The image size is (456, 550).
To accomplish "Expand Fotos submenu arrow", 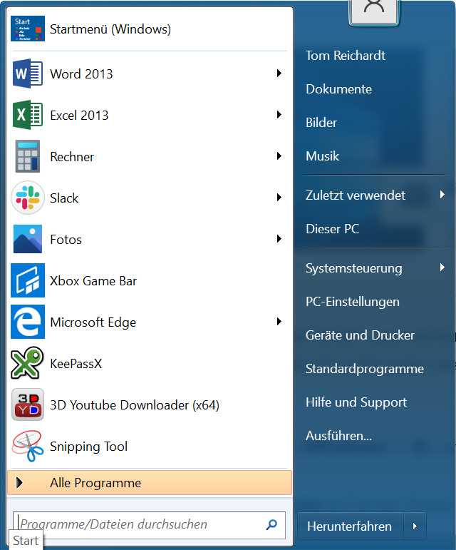I will click(279, 239).
